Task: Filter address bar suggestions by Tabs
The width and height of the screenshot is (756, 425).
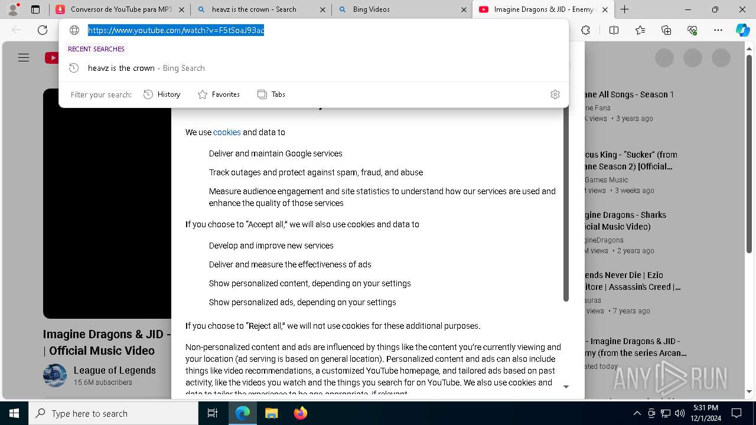Action: tap(272, 94)
